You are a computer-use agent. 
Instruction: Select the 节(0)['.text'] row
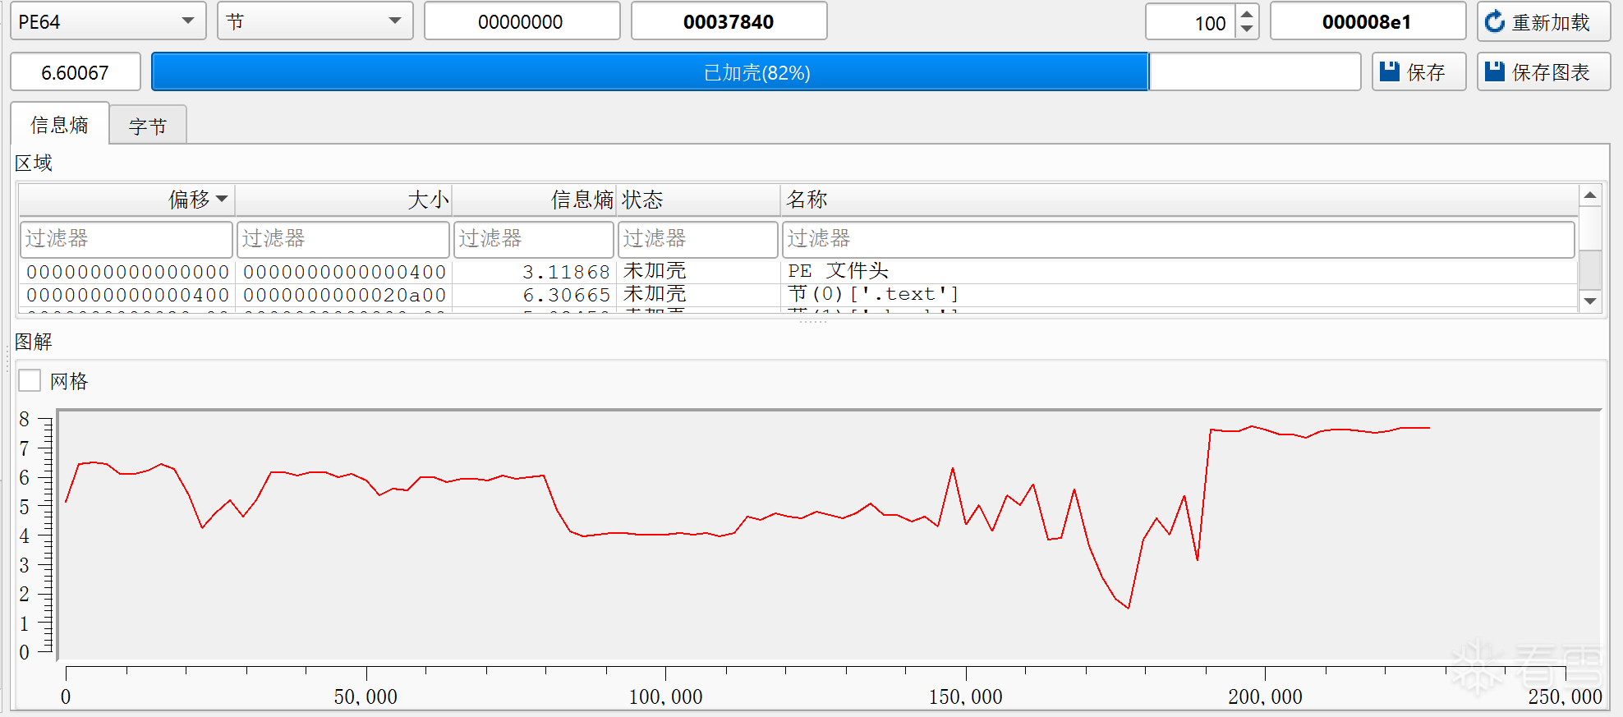(x=872, y=294)
